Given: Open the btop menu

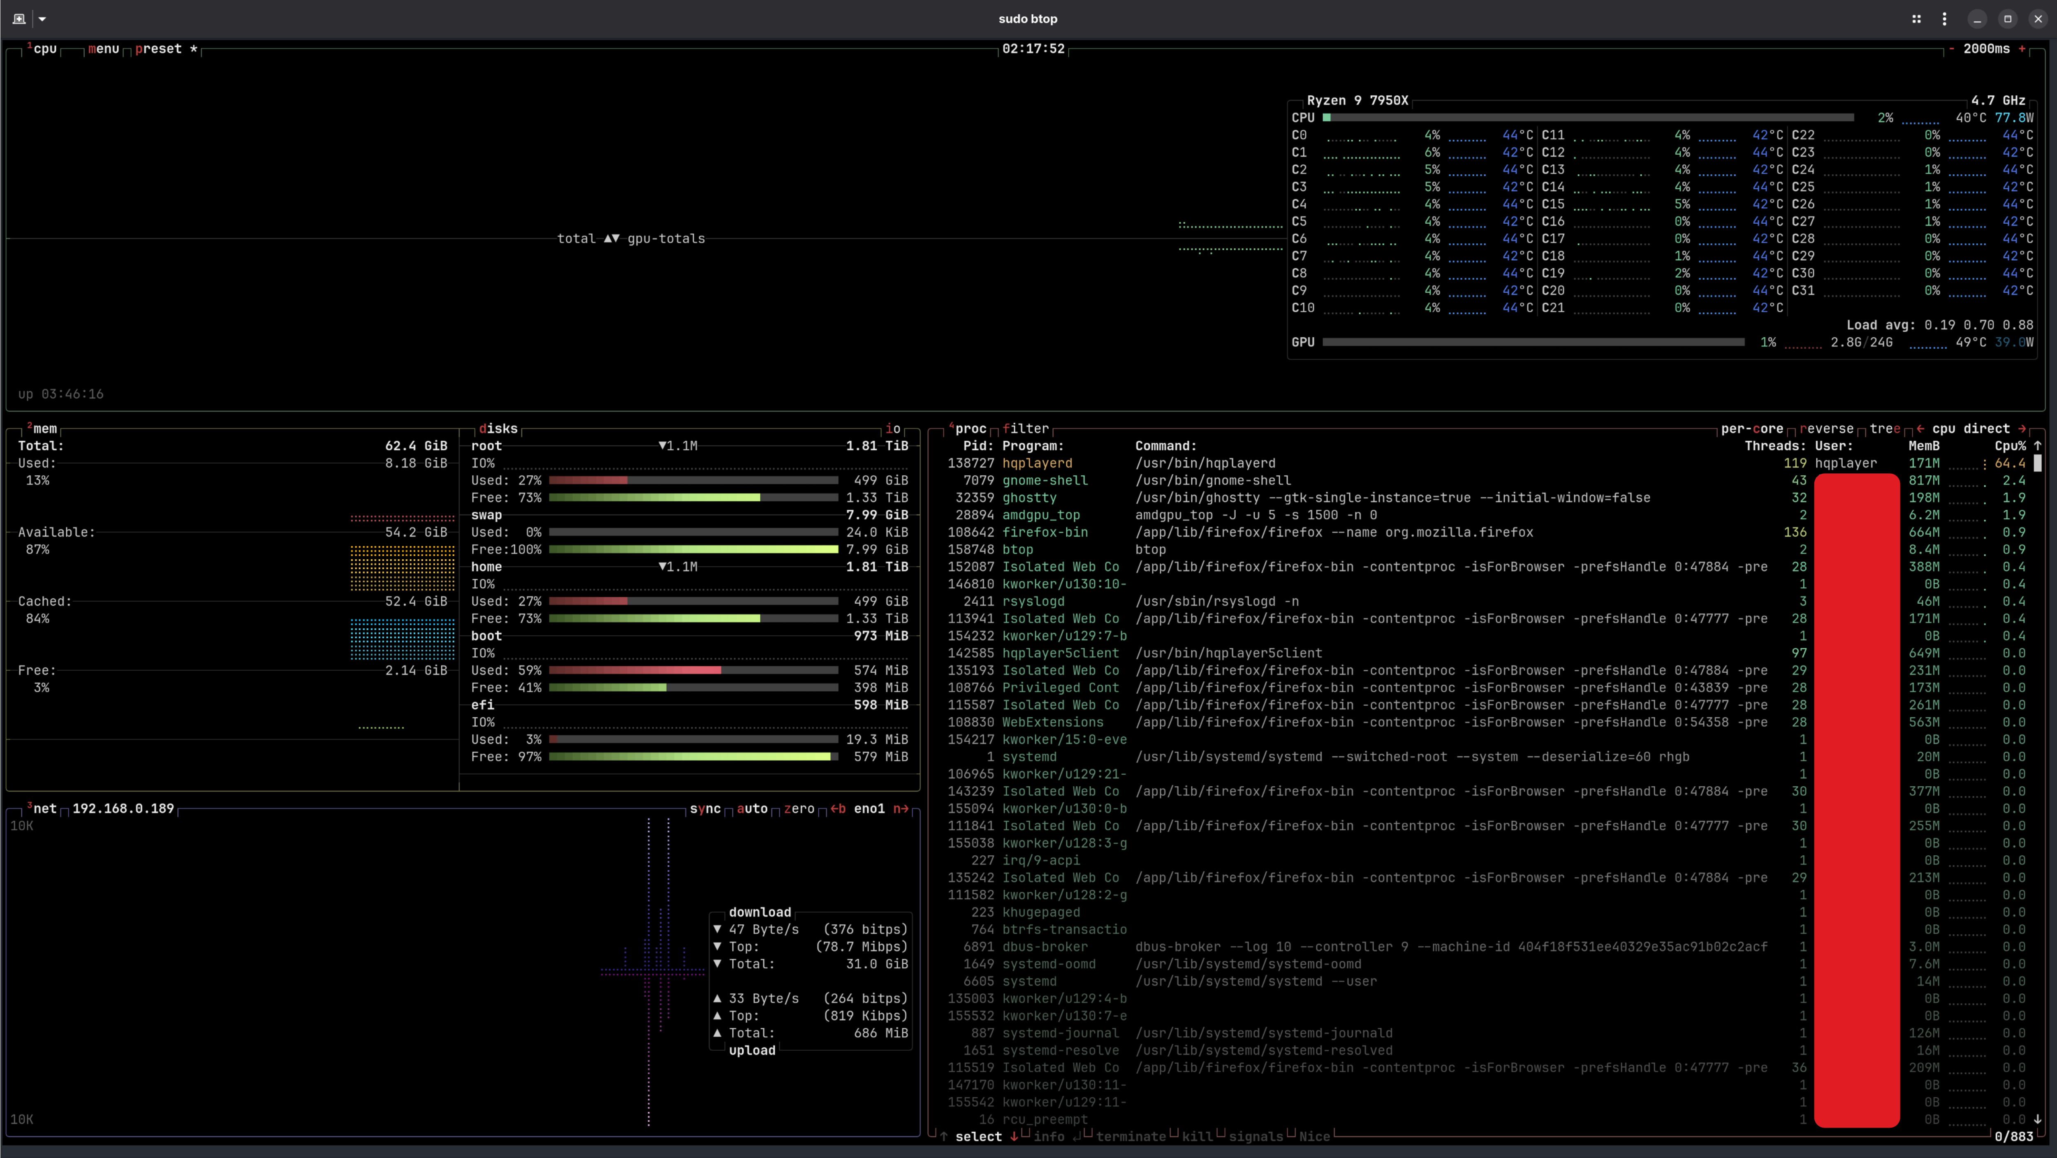Looking at the screenshot, I should point(103,49).
